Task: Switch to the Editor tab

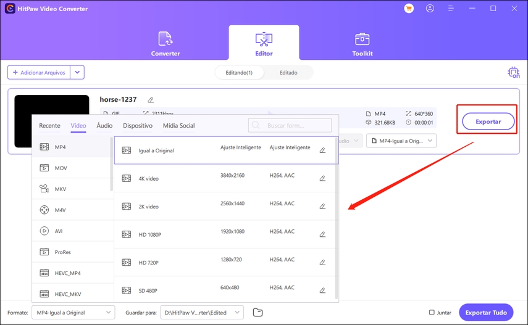Action: click(x=264, y=43)
